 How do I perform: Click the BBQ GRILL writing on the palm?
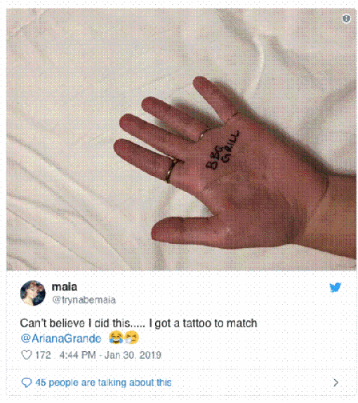click(x=223, y=151)
